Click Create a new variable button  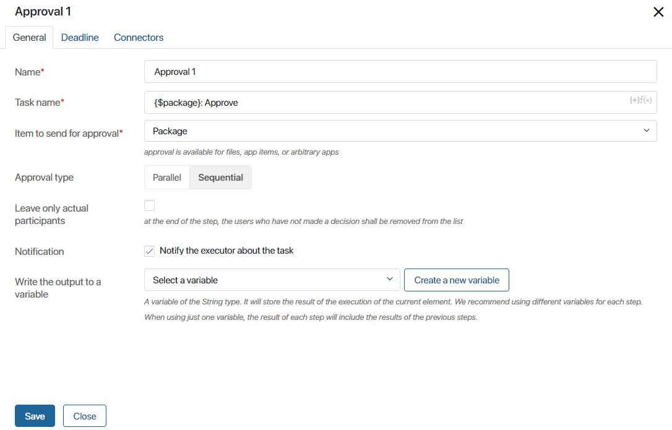click(457, 280)
